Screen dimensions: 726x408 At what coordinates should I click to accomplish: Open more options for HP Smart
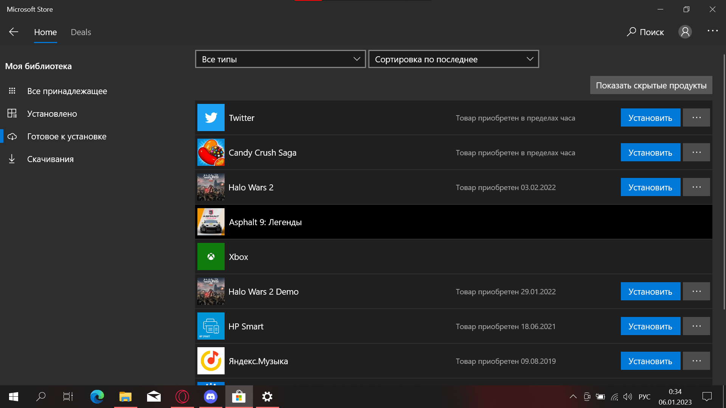coord(697,326)
